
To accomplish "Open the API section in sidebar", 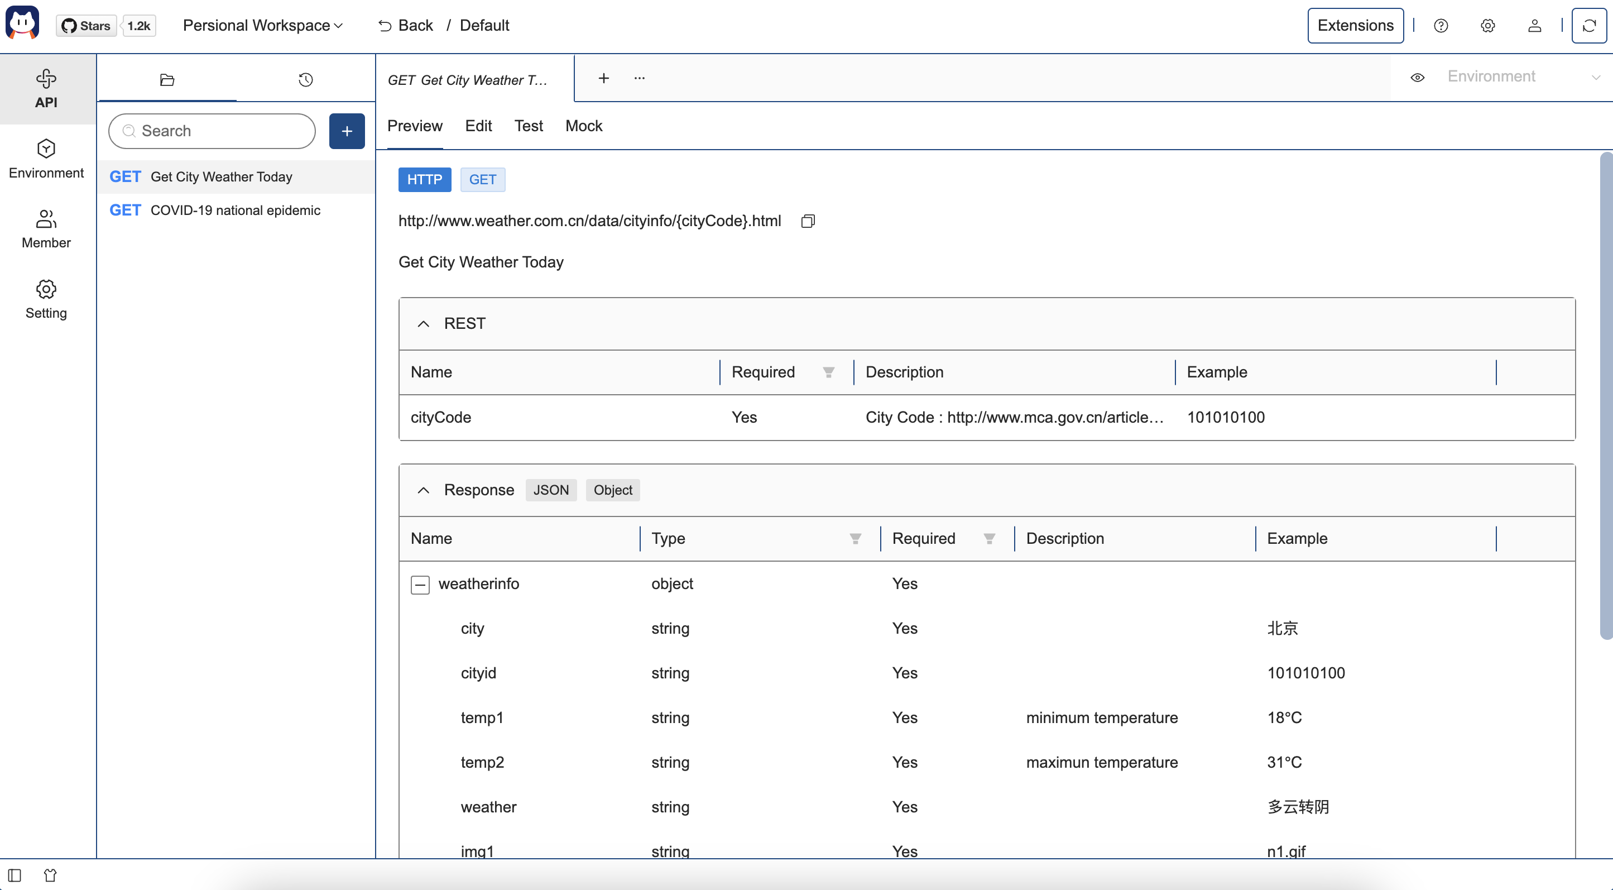I will pyautogui.click(x=46, y=88).
